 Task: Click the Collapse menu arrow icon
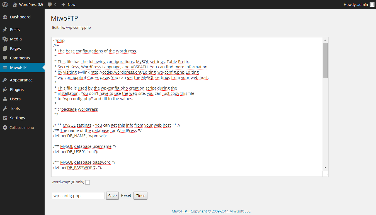5,127
